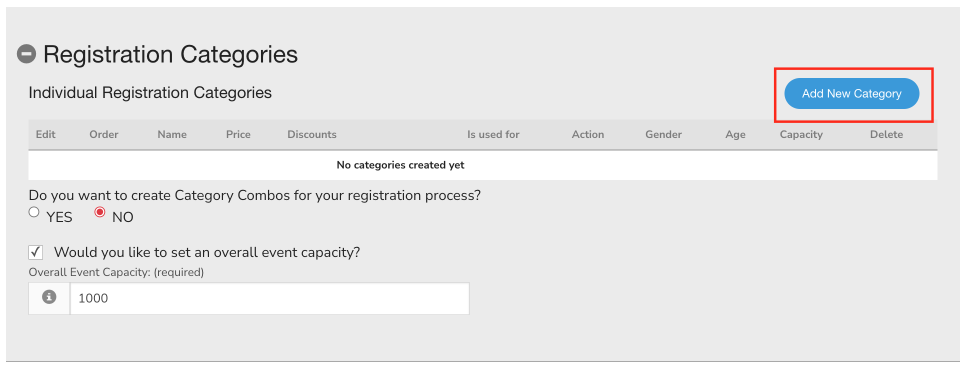The image size is (967, 370).
Task: Click the info icon beside capacity field
Action: point(49,297)
